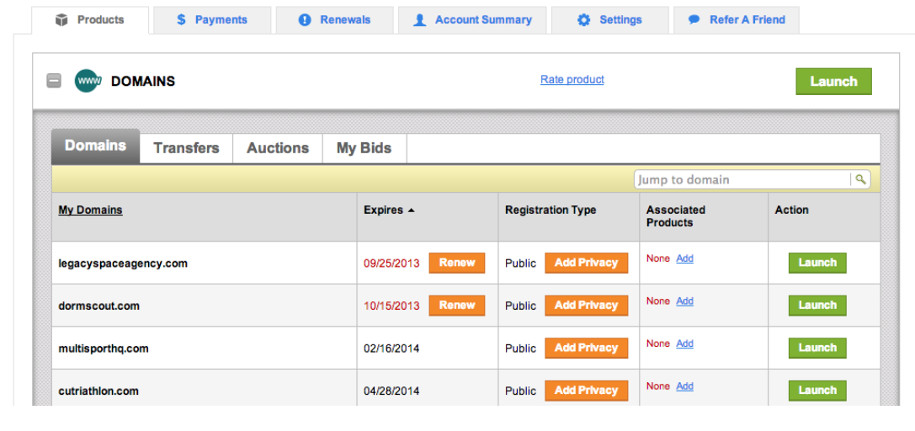
Task: Collapse the Domains section with minus icon
Action: 54,82
